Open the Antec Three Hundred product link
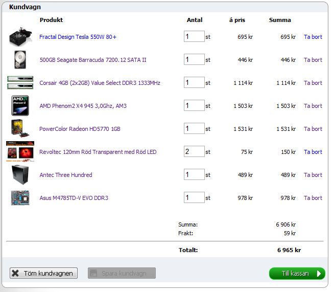Image resolution: width=334 pixels, height=292 pixels. click(66, 175)
